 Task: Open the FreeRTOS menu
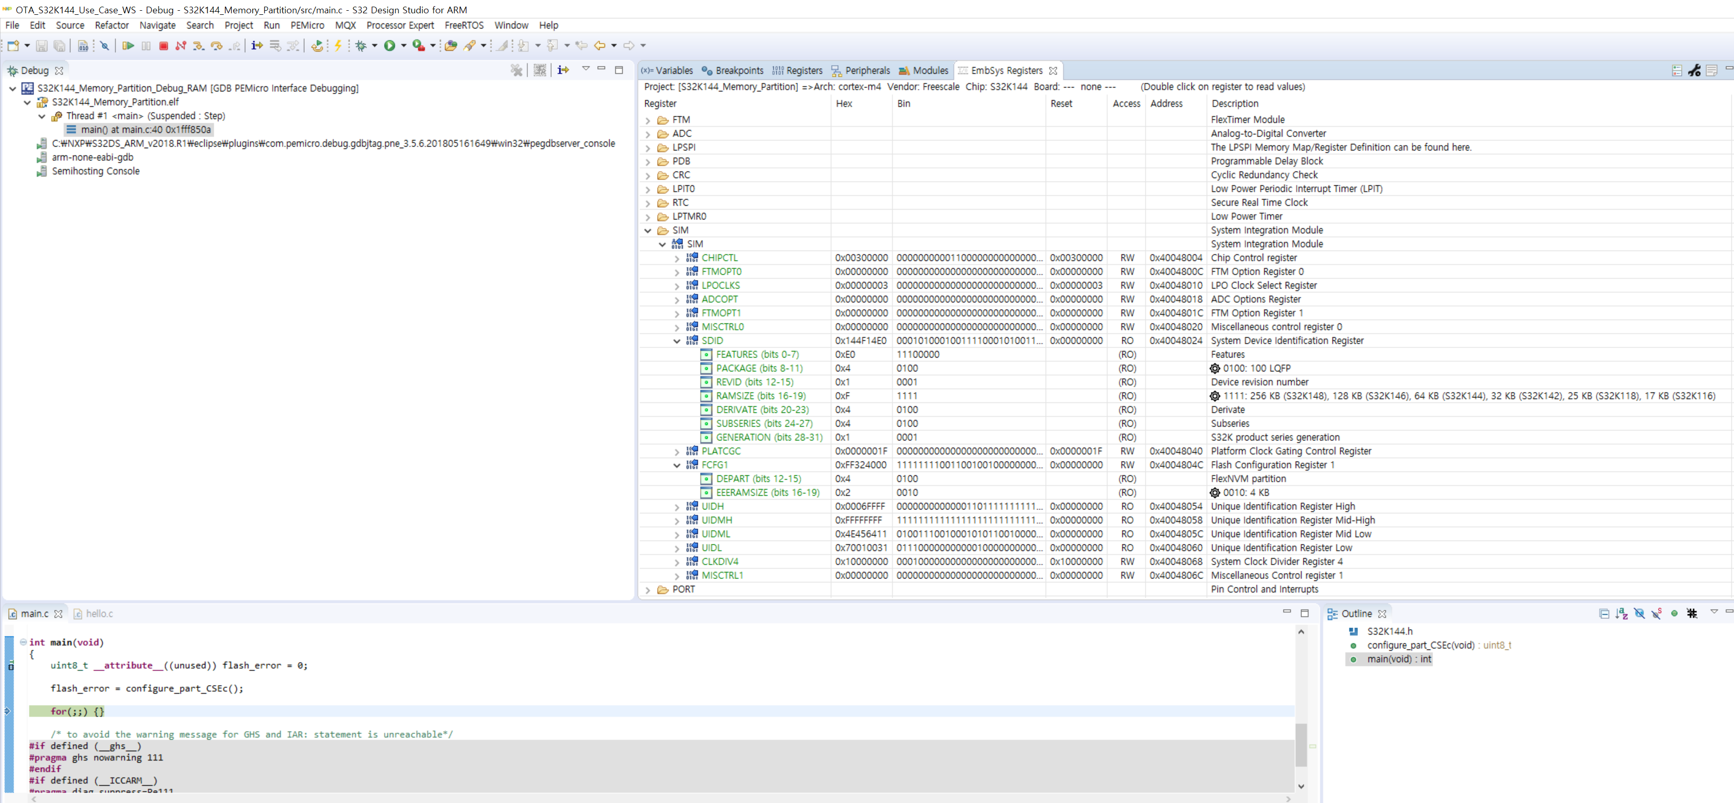click(x=464, y=26)
